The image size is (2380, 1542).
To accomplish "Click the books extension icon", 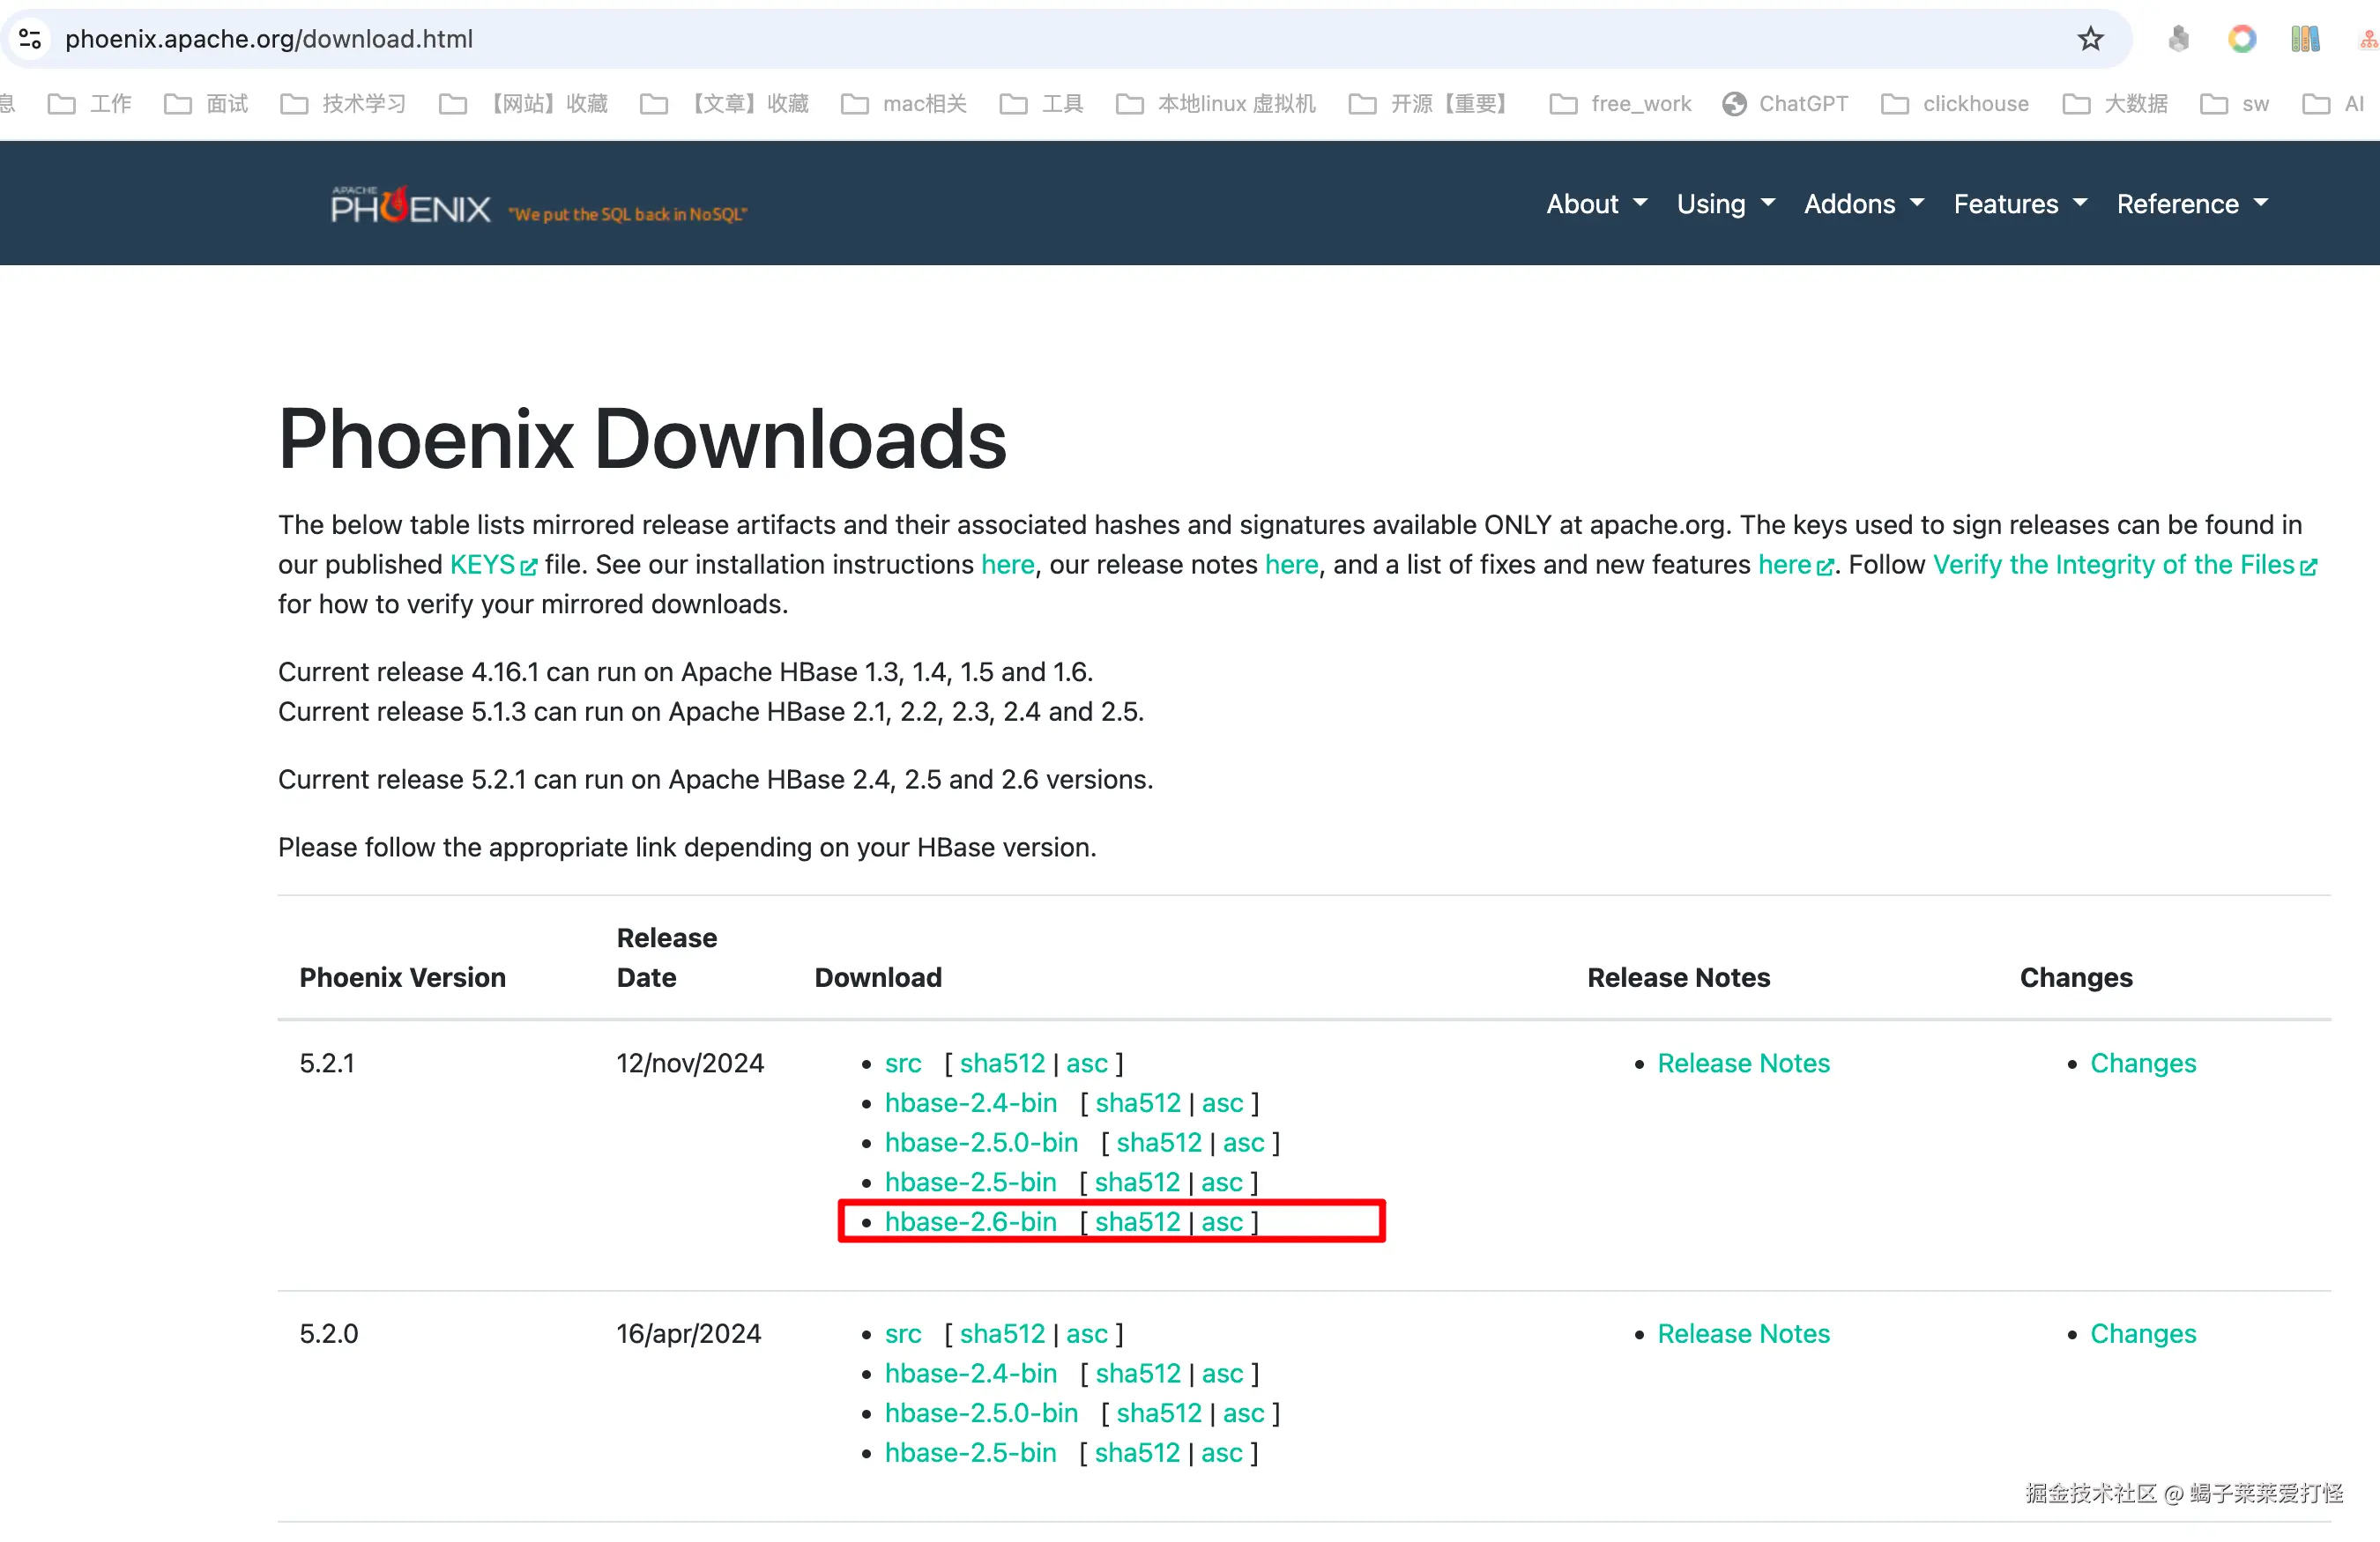I will 2304,39.
